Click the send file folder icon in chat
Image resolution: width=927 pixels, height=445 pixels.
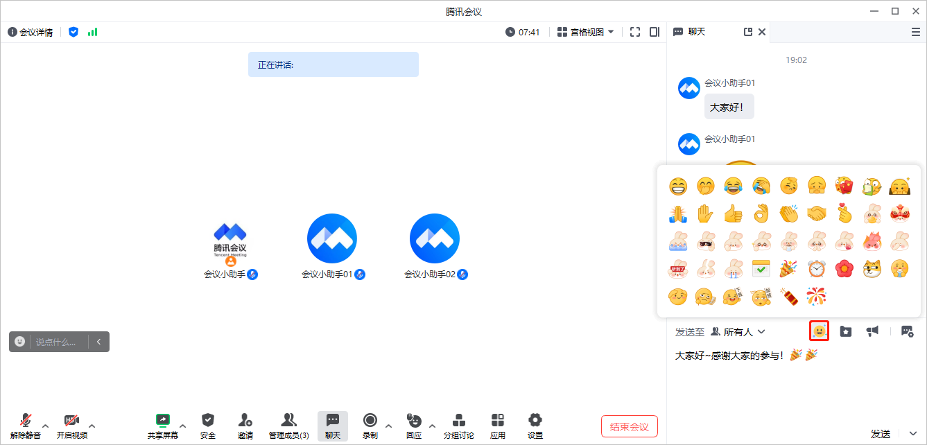tap(846, 331)
